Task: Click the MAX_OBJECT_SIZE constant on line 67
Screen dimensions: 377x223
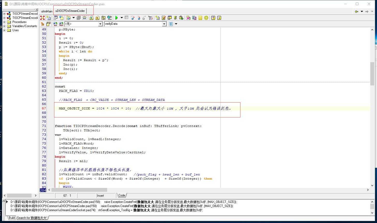Action: coord(75,108)
